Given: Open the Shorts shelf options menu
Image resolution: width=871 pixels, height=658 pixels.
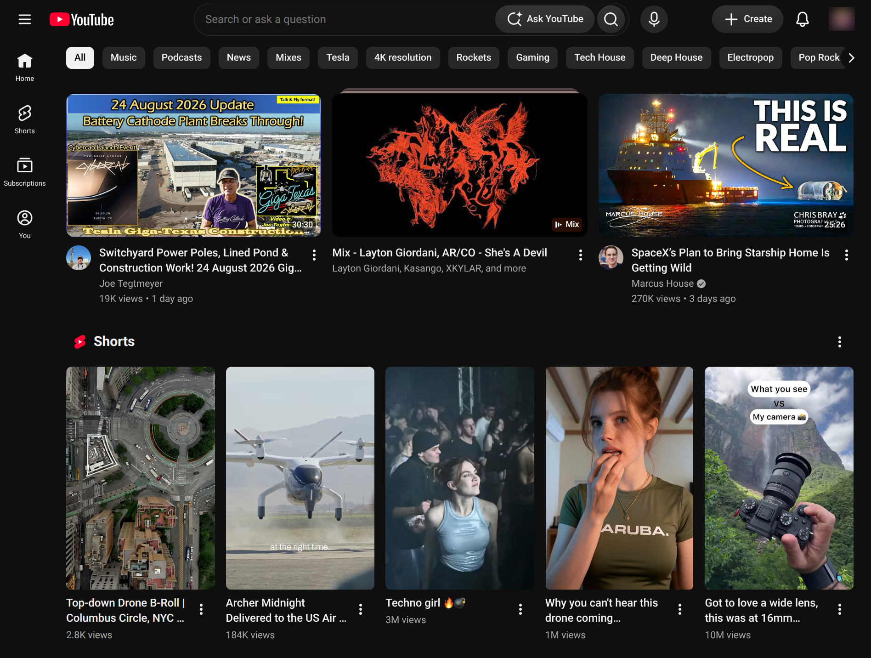Looking at the screenshot, I should 840,342.
